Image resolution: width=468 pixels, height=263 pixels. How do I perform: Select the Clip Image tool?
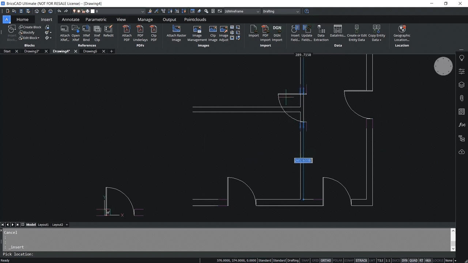tap(213, 33)
